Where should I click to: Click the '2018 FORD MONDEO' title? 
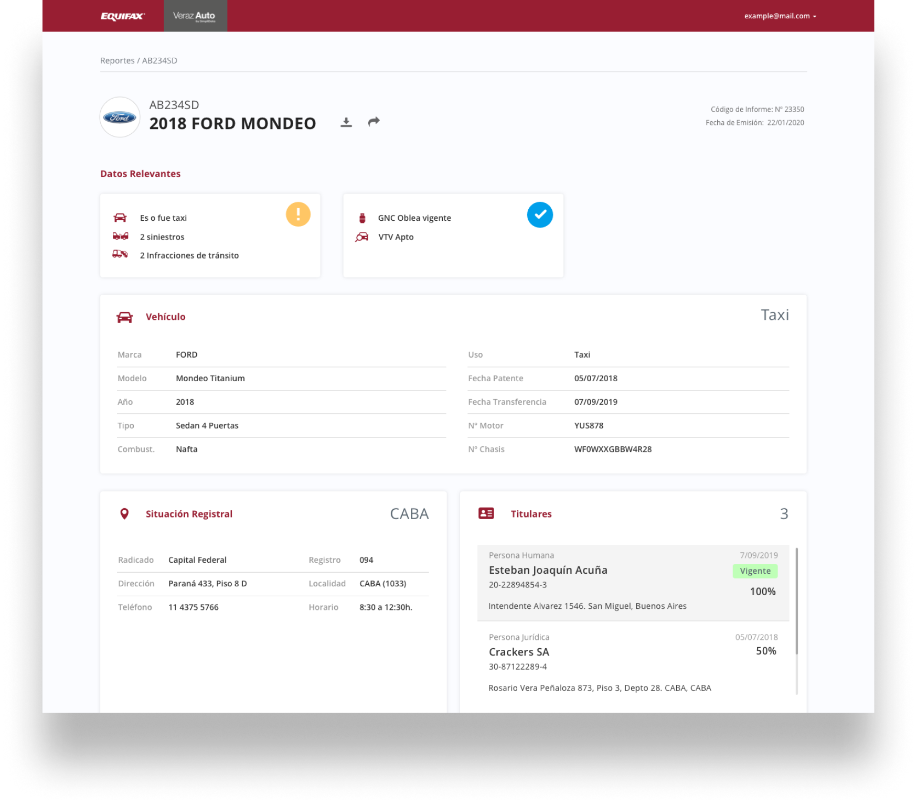[x=233, y=123]
